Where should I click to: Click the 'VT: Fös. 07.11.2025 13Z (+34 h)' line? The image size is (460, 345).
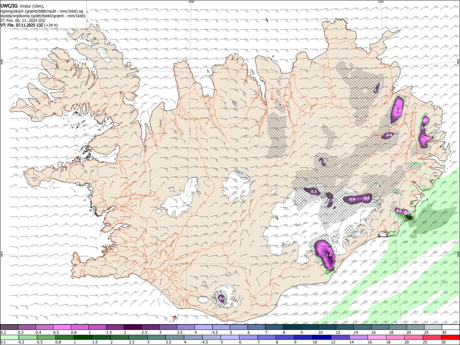point(29,25)
